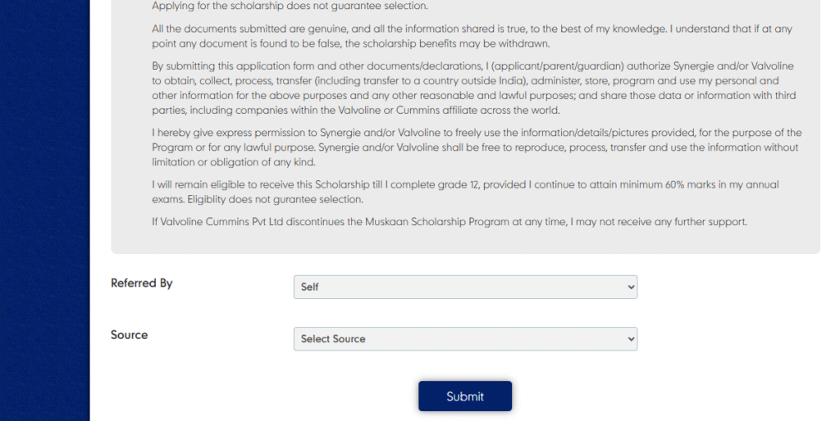
Task: Click paragraph starting "If Valvoline Cummins Pvt Ltd"
Action: tap(450, 222)
